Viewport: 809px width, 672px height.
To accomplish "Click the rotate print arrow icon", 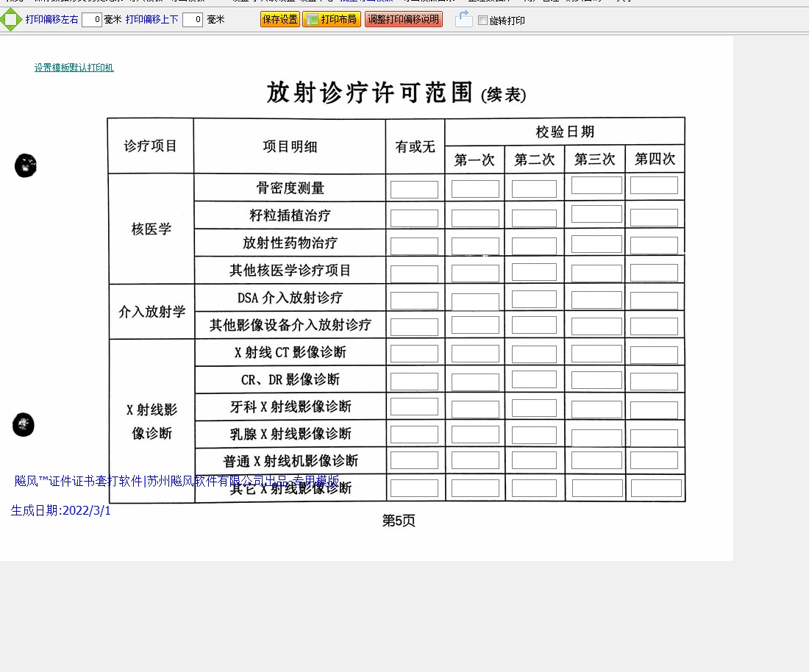I will pos(464,19).
